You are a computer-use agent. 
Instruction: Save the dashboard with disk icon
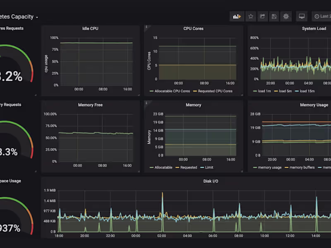pyautogui.click(x=274, y=17)
